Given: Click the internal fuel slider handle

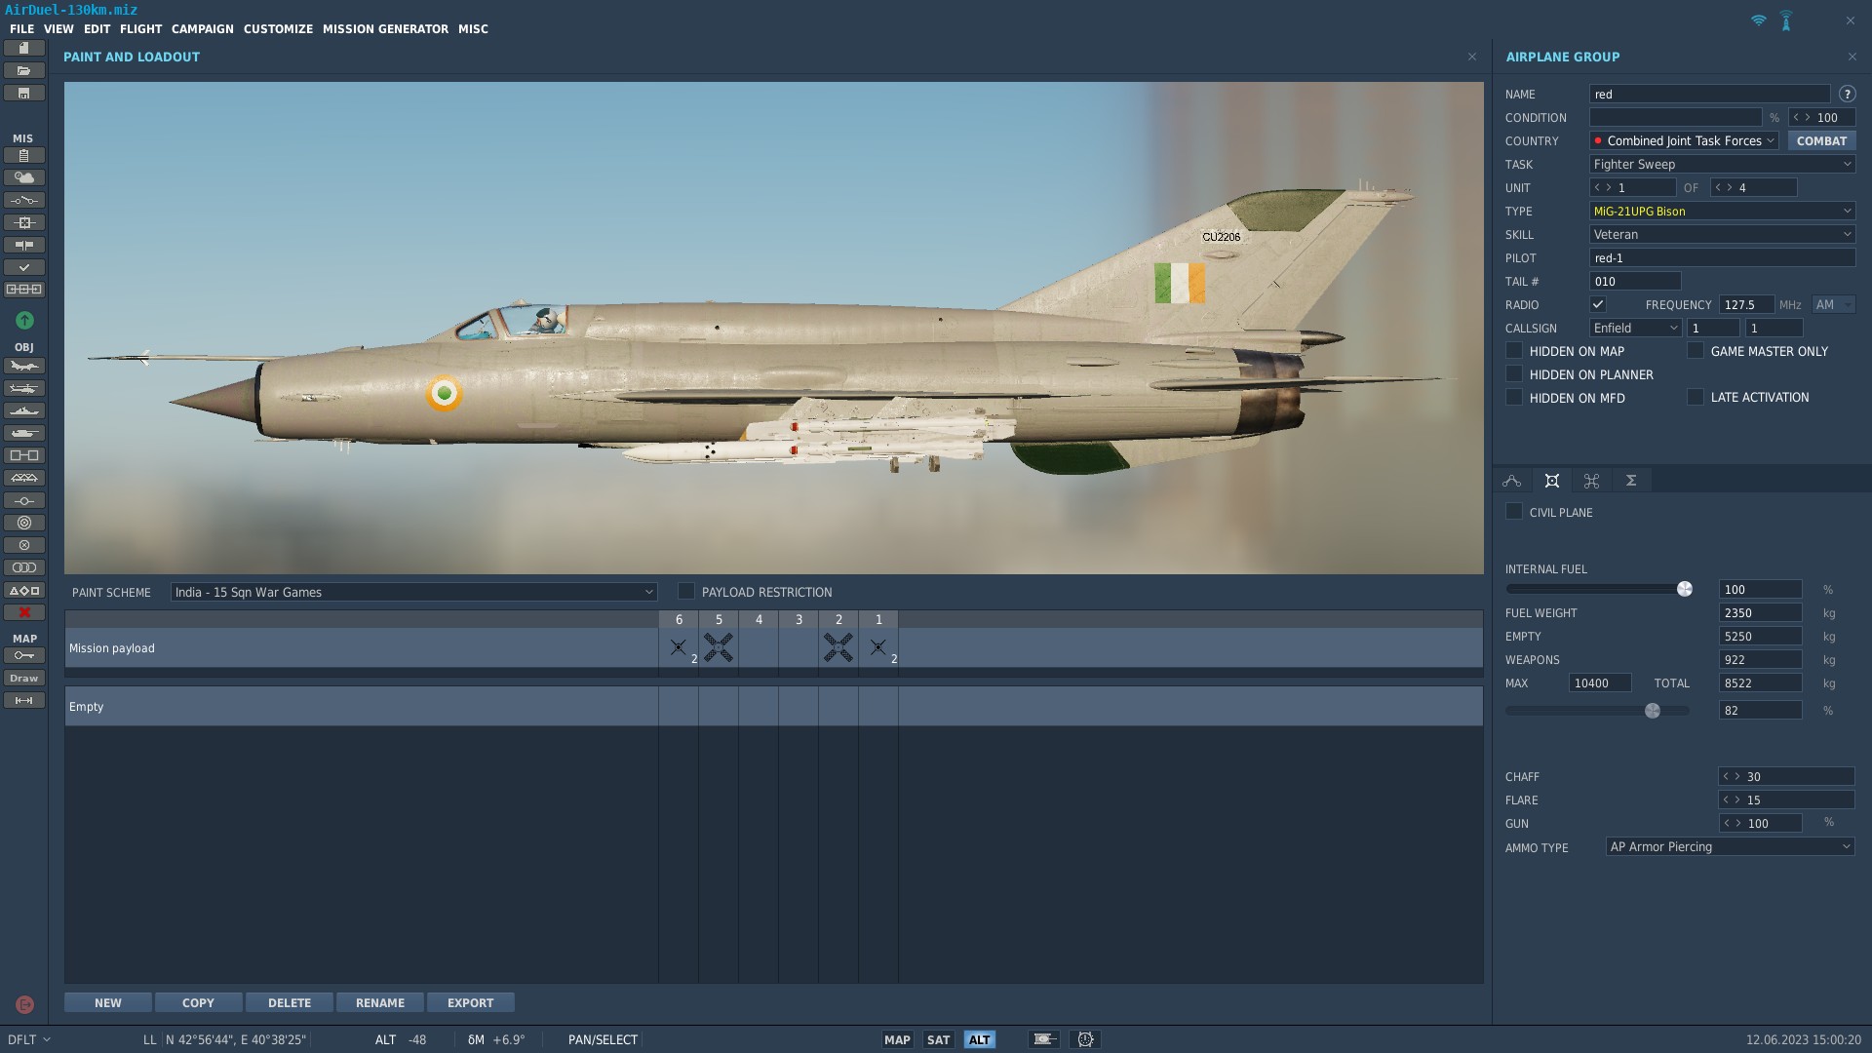Looking at the screenshot, I should point(1684,589).
